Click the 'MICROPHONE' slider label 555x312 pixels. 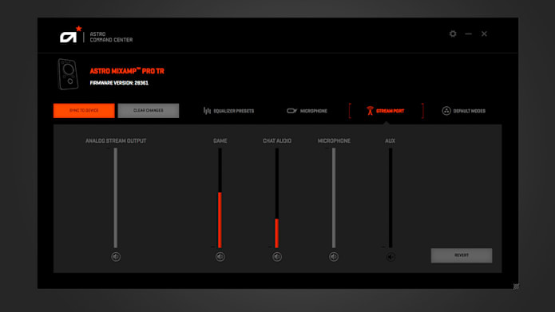[x=334, y=140]
